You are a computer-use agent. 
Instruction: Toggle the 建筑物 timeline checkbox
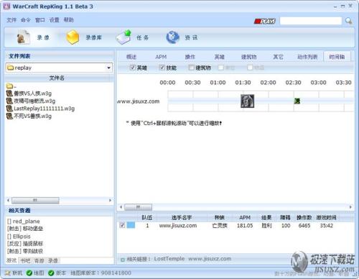coord(191,68)
